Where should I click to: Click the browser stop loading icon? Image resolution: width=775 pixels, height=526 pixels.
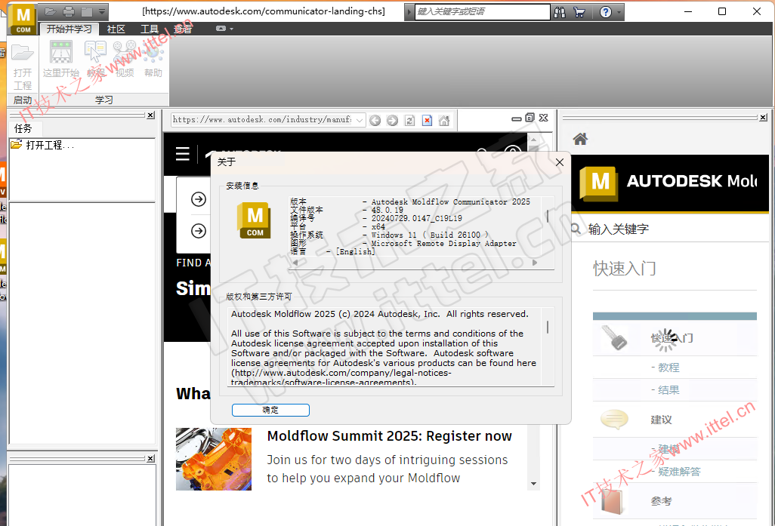427,121
